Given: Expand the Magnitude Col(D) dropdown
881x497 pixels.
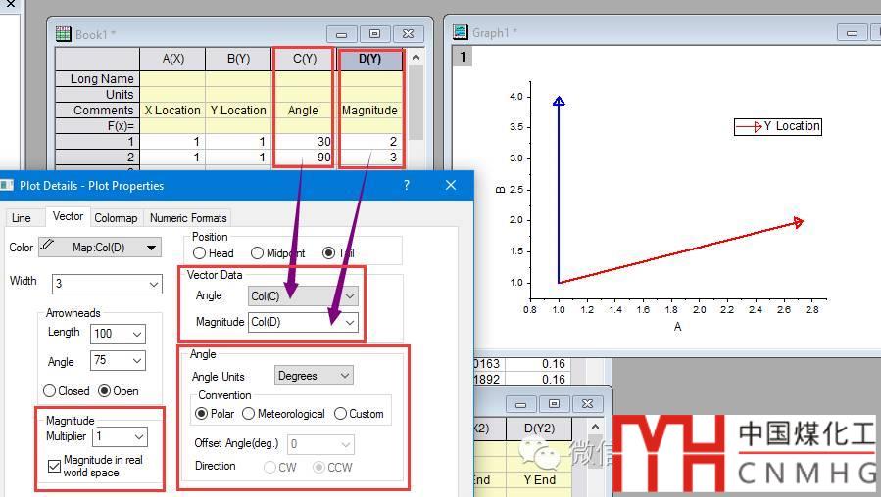Looking at the screenshot, I should pyautogui.click(x=303, y=321).
